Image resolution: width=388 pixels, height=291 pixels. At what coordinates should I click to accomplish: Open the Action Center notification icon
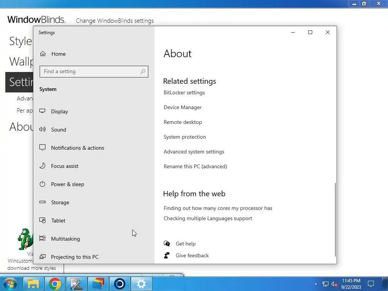click(371, 284)
